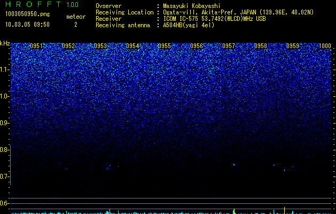Click the 0.7 frequency axis label
This screenshot has height=214, width=336.
tap(4, 177)
